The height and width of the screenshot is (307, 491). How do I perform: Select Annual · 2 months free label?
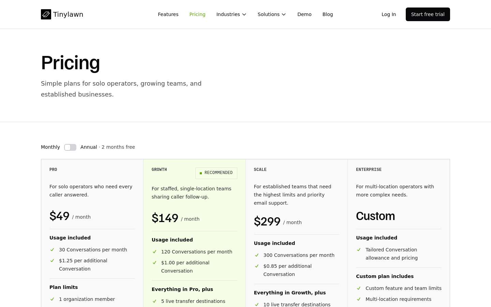pos(108,147)
